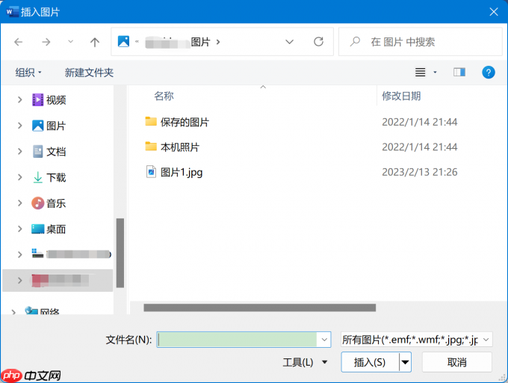Viewport: 508px width, 383px height.
Task: Open the 组织 menu
Action: click(28, 73)
